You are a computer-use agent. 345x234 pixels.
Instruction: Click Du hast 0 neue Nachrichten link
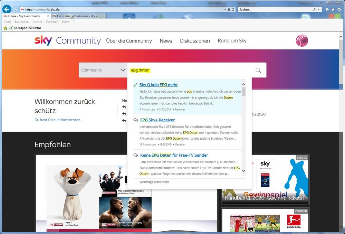(x=57, y=120)
